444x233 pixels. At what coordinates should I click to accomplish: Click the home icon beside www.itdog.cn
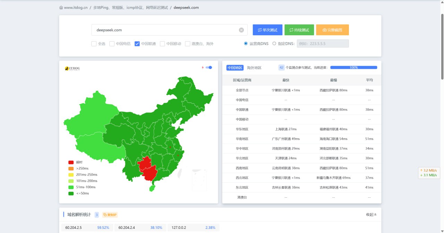pos(61,8)
